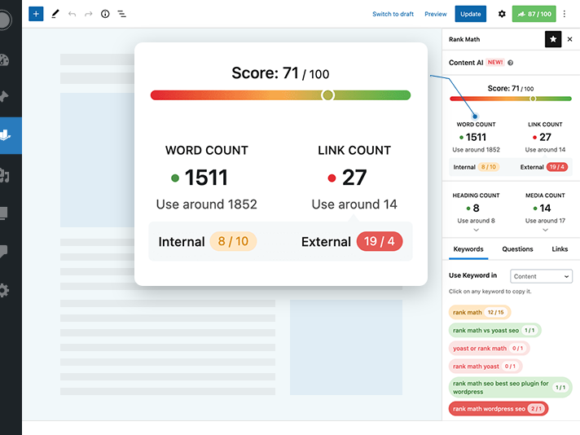
Task: Switch to the Links tab
Action: click(560, 249)
